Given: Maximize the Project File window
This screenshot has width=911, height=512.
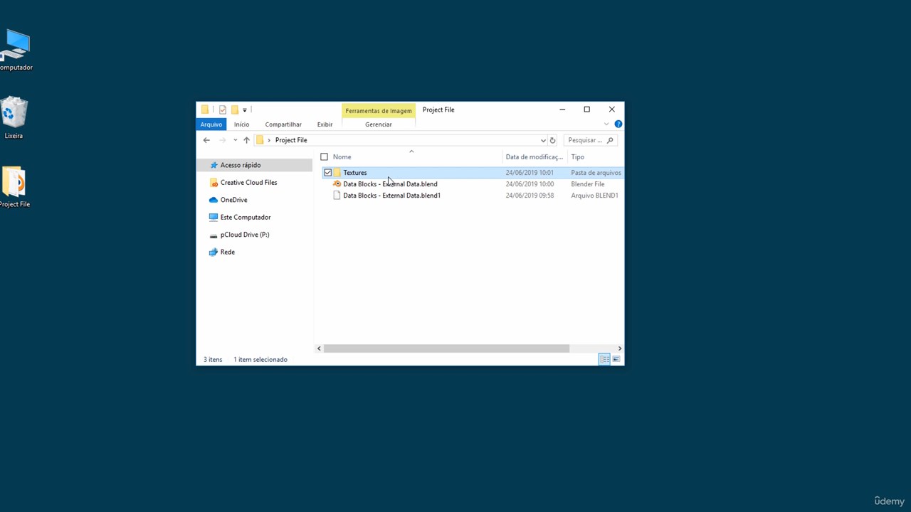Looking at the screenshot, I should (586, 110).
